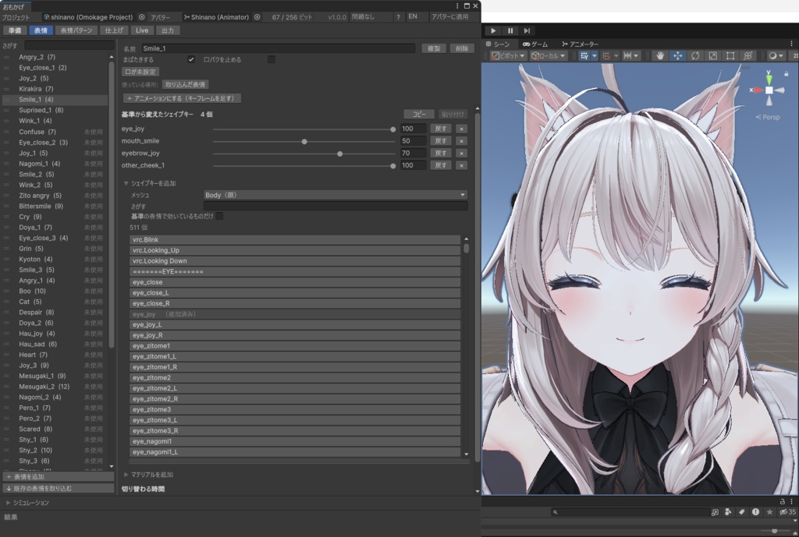The width and height of the screenshot is (799, 537).
Task: Switch to the 仕上げ tab
Action: 114,30
